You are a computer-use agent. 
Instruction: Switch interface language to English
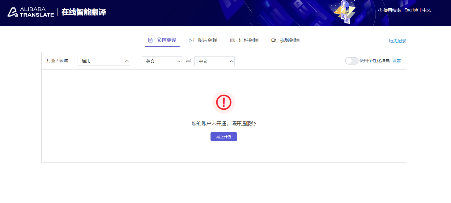click(x=411, y=10)
